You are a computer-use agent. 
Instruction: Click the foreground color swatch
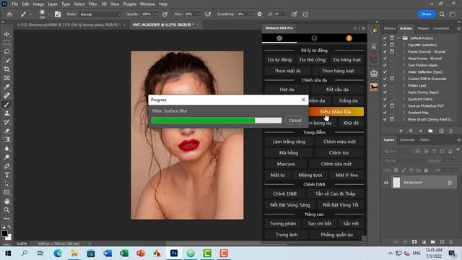point(4,233)
